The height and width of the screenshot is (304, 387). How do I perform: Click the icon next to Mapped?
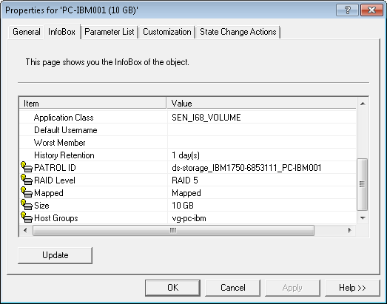pos(27,192)
